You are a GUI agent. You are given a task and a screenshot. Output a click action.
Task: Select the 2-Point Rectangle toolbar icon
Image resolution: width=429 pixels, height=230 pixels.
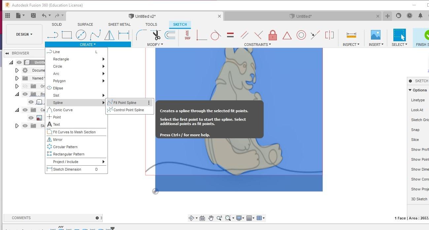pos(67,35)
